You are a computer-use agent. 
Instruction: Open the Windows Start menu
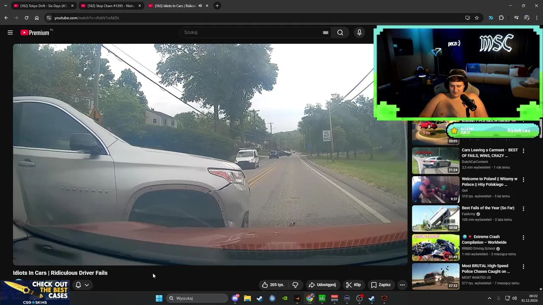[x=159, y=298]
